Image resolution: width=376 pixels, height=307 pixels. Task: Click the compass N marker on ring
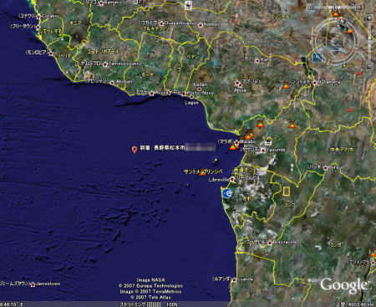point(341,20)
